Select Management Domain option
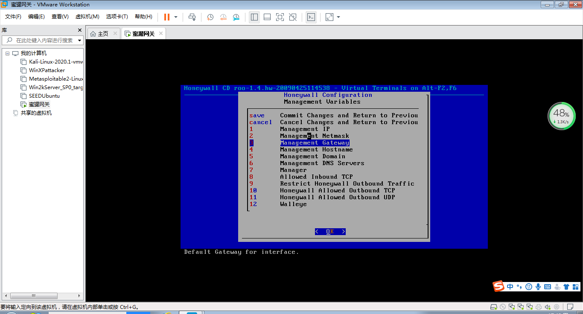583x314 pixels. point(312,157)
